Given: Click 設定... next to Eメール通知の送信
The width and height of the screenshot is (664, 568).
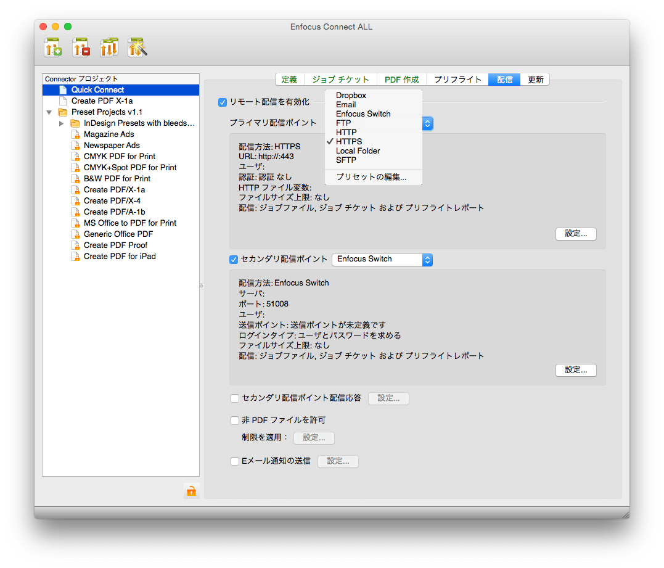Looking at the screenshot, I should click(x=338, y=461).
